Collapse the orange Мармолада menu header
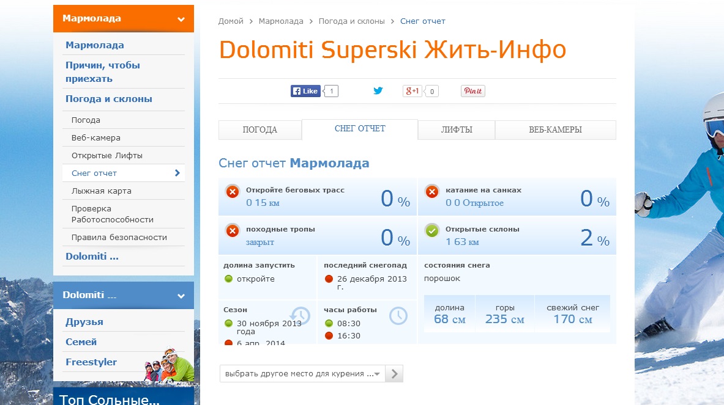 click(124, 18)
